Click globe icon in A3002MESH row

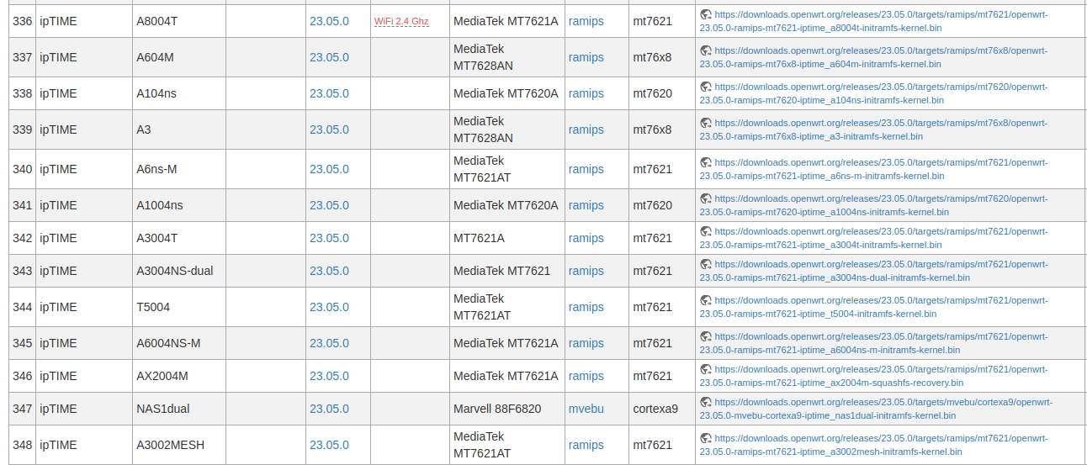click(x=706, y=438)
